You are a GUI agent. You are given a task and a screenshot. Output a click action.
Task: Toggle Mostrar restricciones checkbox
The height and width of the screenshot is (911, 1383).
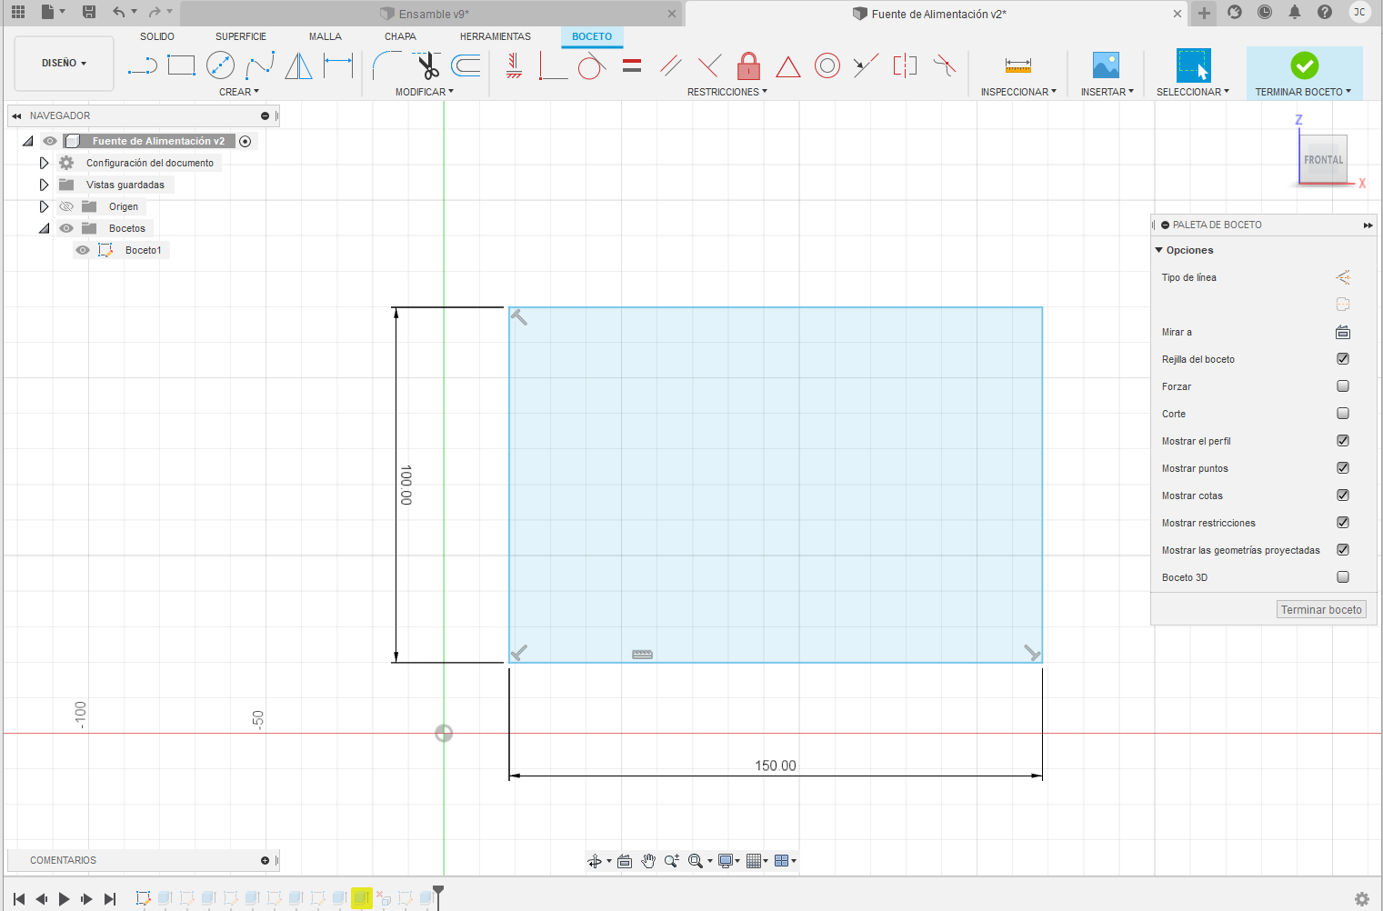1343,523
